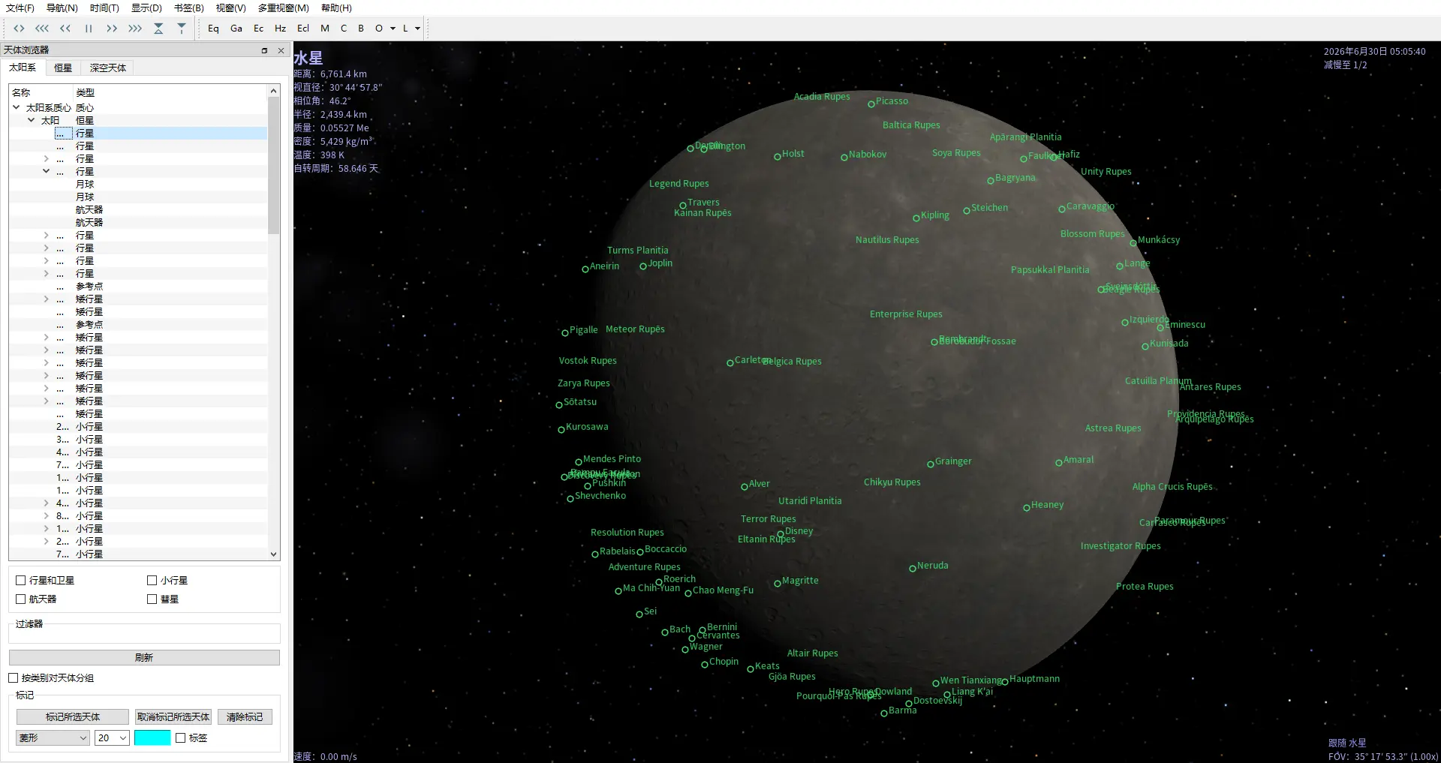The image size is (1441, 763).
Task: Slow time 10x with the triple-left arrows
Action: [x=42, y=29]
